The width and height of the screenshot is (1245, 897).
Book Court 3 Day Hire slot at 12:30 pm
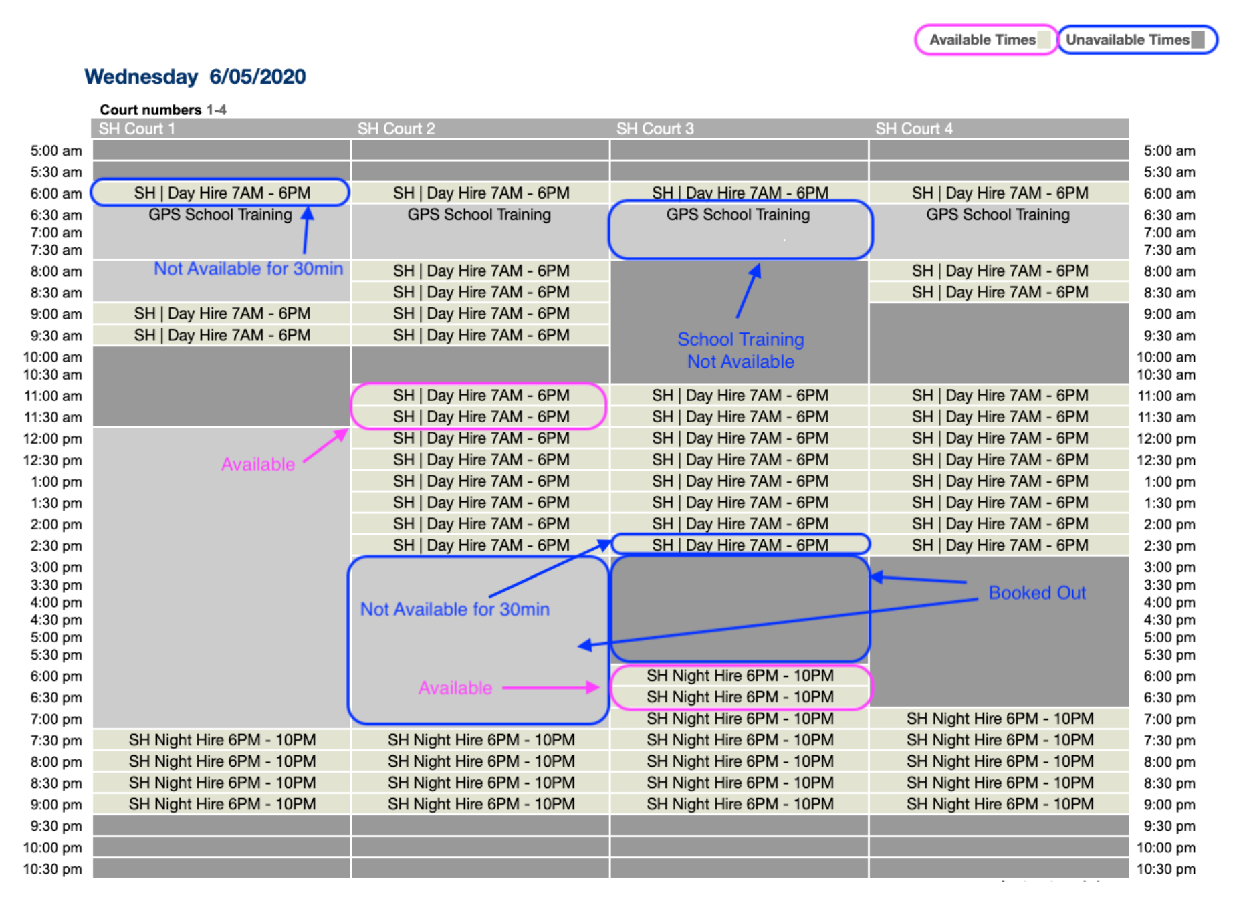tap(739, 459)
